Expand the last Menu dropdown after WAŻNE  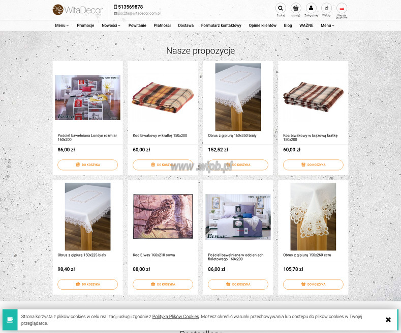pyautogui.click(x=328, y=25)
